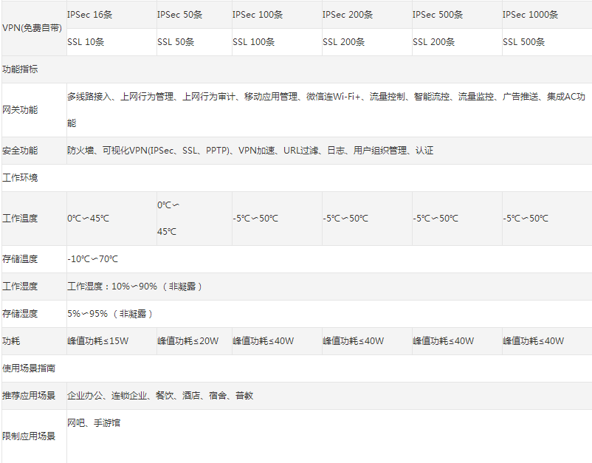Select the SSL 500条 cell
Image resolution: width=592 pixels, height=463 pixels.
pos(523,42)
